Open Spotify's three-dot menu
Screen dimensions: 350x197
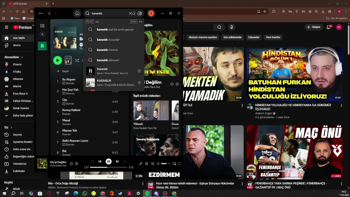[41, 13]
